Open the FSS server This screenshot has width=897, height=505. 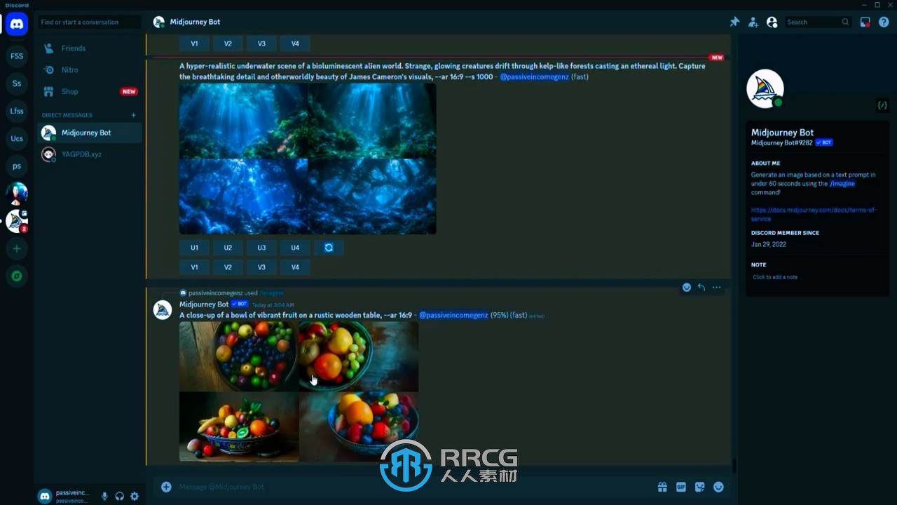(x=17, y=56)
